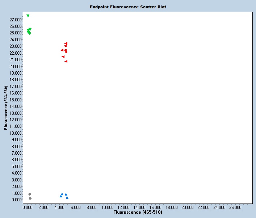
Task: Click the 14.000 x-axis tick label
Action: pyautogui.click(x=140, y=207)
